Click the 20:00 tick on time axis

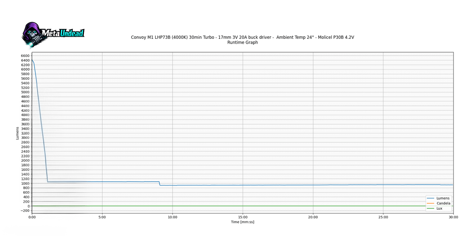[313, 217]
